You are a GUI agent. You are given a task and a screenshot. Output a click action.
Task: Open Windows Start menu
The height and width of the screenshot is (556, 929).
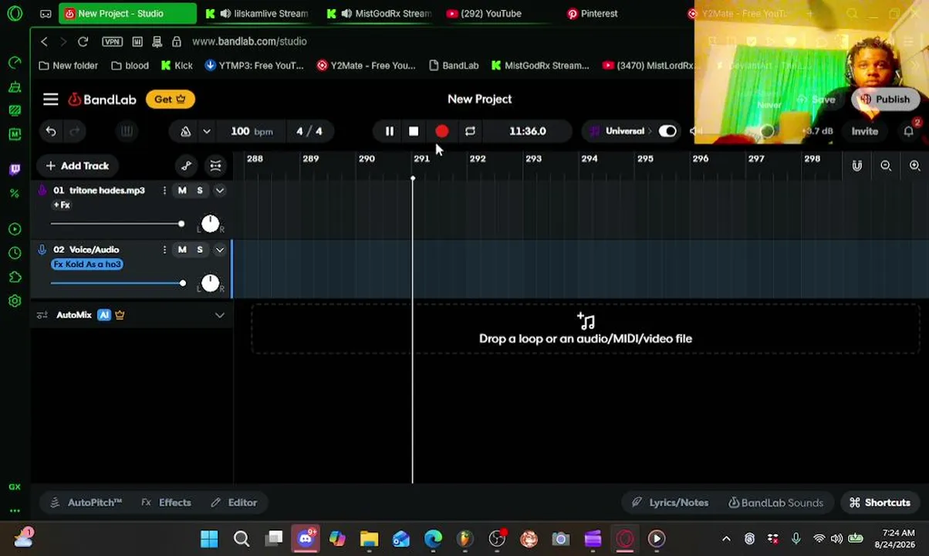[x=209, y=539]
